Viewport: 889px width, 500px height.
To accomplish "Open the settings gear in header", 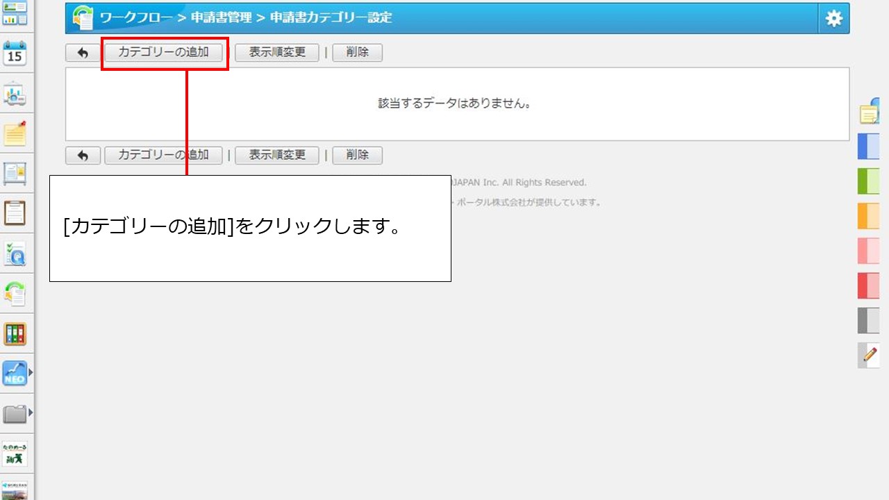I will [834, 19].
